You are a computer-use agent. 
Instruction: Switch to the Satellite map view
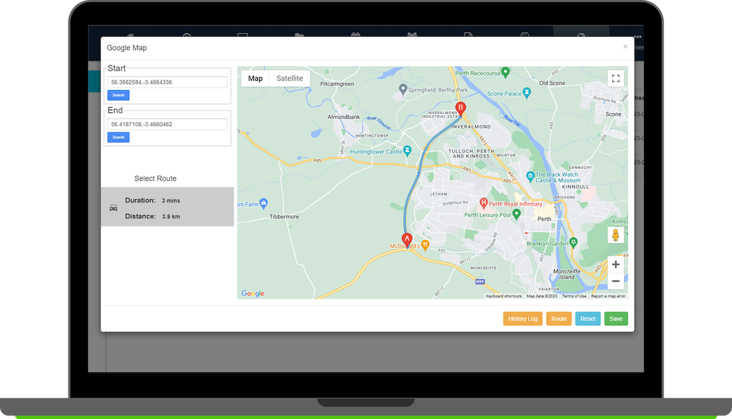pyautogui.click(x=289, y=78)
